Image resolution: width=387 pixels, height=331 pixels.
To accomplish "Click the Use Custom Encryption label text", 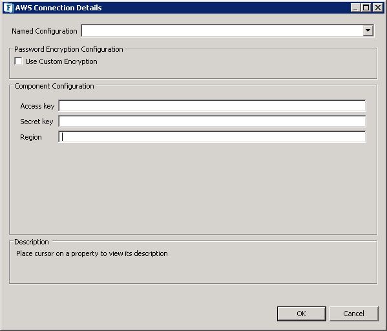I will tap(61, 61).
